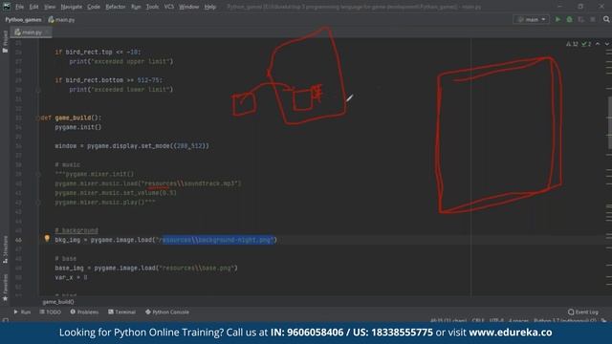Image resolution: width=612 pixels, height=344 pixels.
Task: Open the Run menu
Action: click(136, 7)
